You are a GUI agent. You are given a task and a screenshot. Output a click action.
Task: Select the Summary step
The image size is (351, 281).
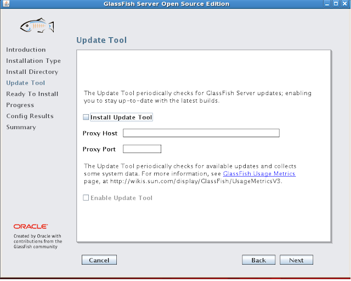click(x=21, y=127)
